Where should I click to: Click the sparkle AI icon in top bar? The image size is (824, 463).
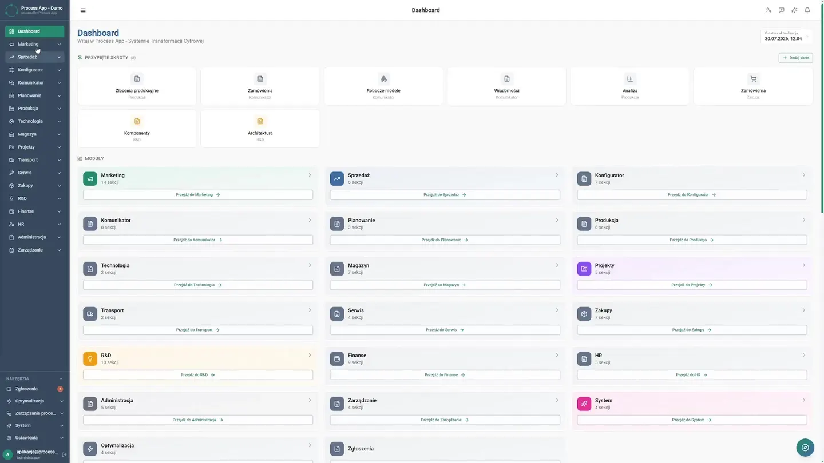794,10
